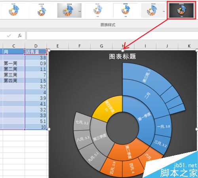Select cell with value 1.1
Image resolution: width=198 pixels, height=178 pixels.
pyautogui.click(x=36, y=69)
